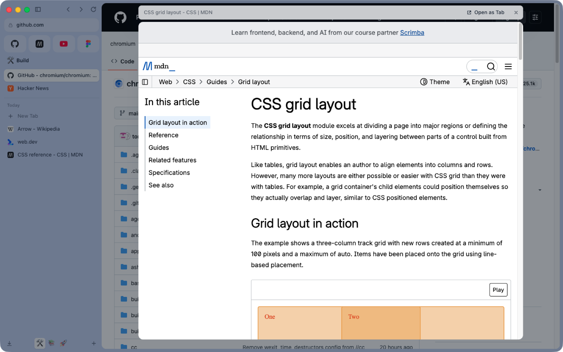Select CSS reference - CSS | MDN tab

click(x=52, y=155)
